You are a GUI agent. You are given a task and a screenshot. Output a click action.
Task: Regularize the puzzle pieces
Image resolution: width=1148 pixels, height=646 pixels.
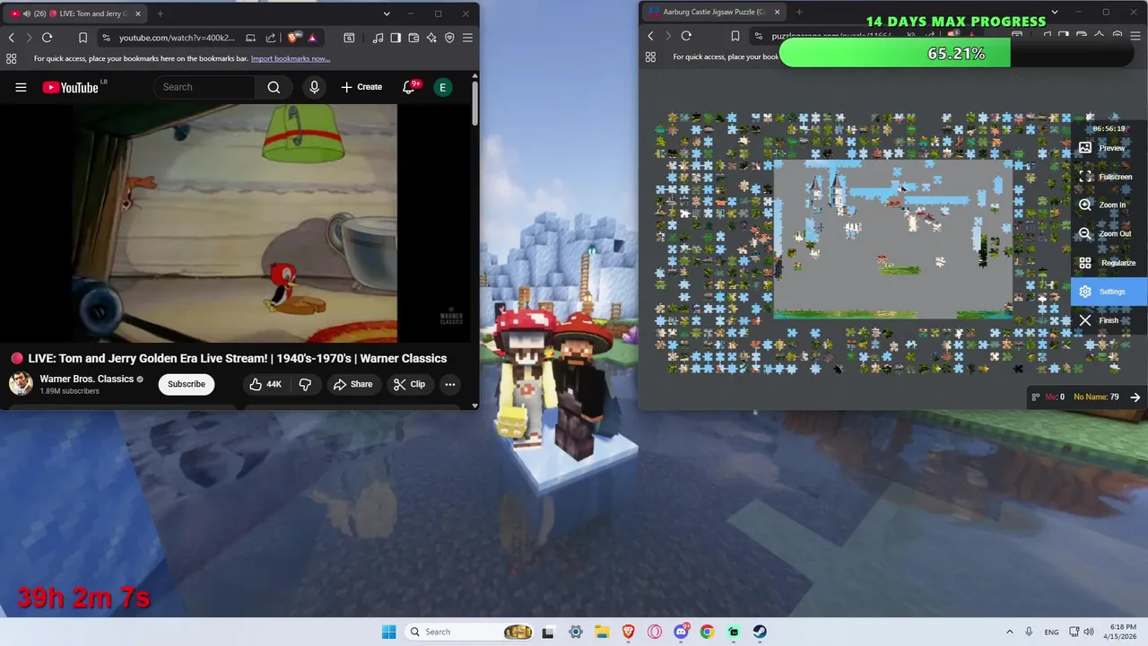point(1107,263)
